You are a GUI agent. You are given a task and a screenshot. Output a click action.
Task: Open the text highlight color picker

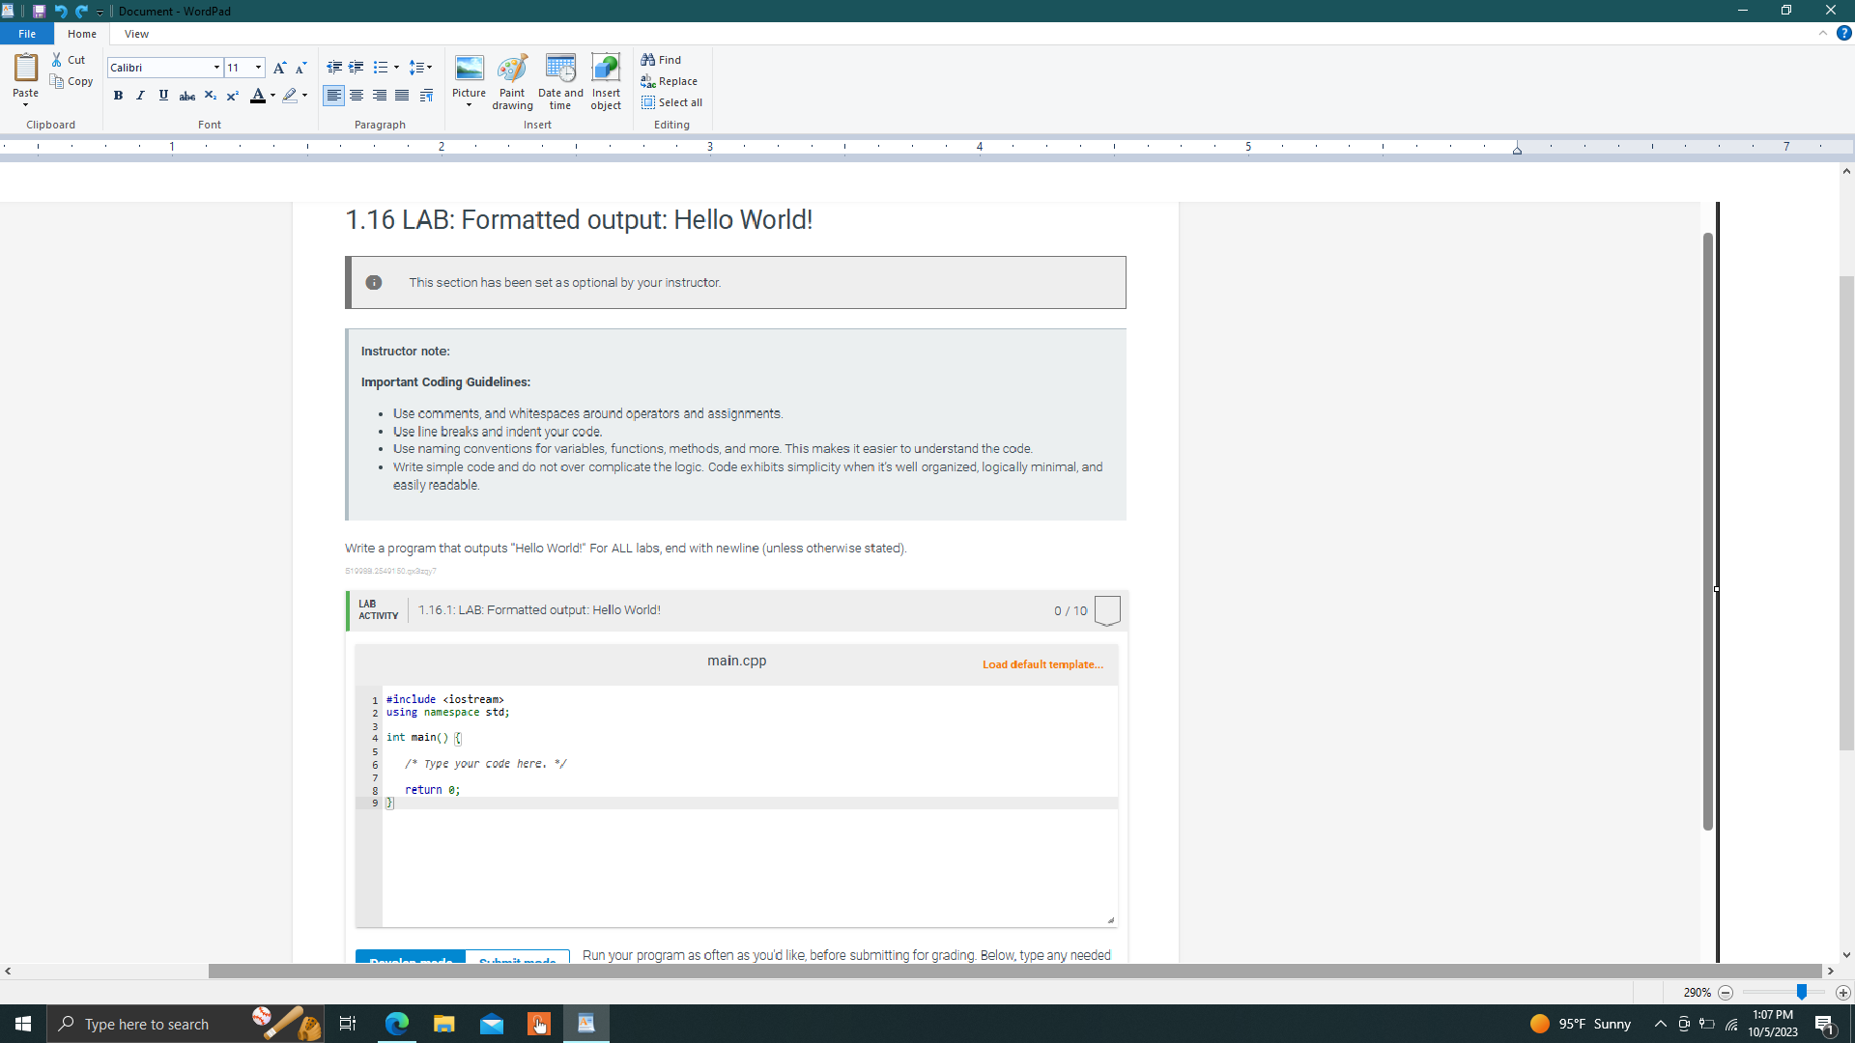(x=304, y=96)
